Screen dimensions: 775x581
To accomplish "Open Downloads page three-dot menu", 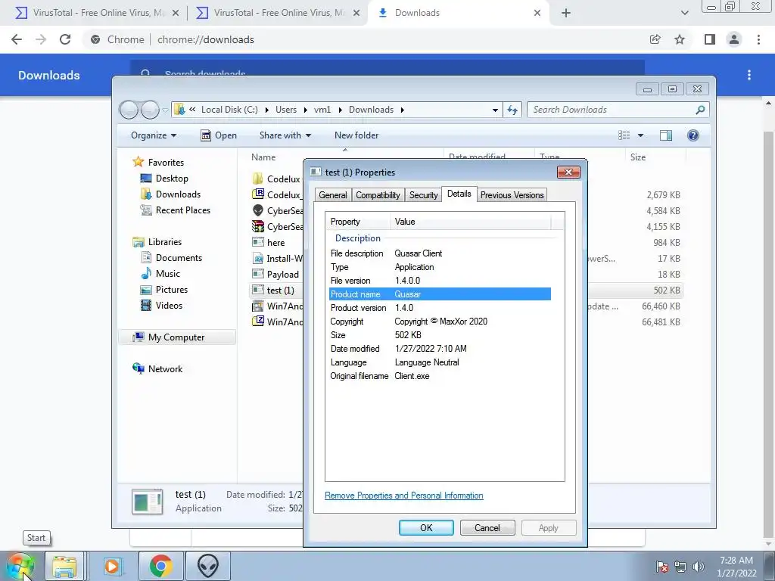I will 749,75.
